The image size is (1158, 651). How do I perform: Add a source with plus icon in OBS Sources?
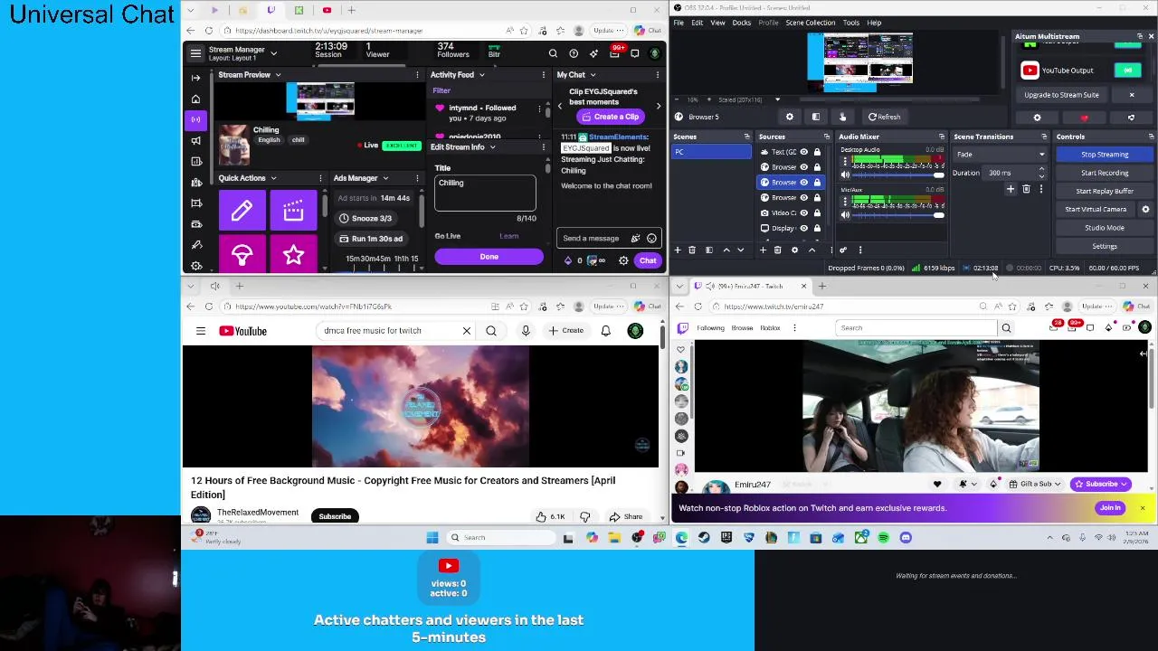(764, 250)
